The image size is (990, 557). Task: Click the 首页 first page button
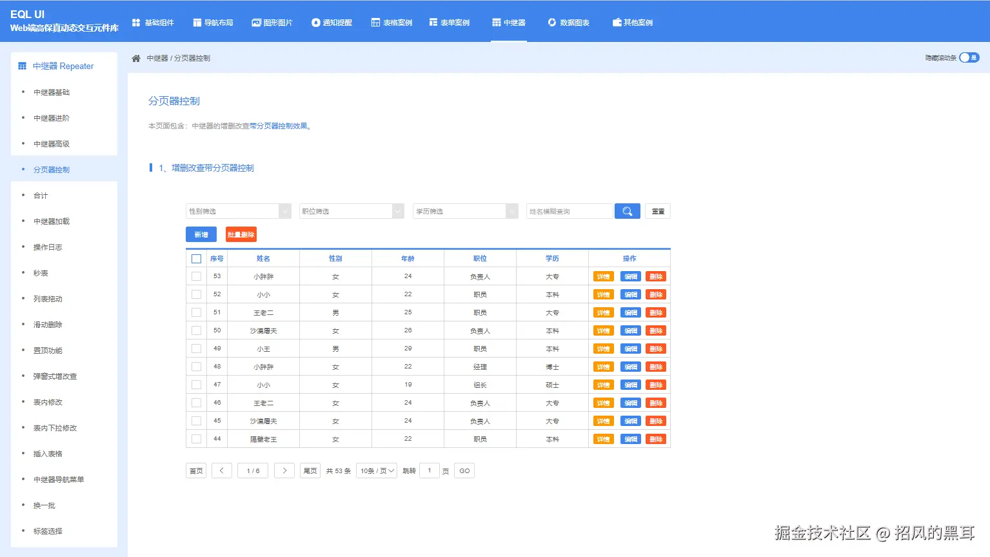pyautogui.click(x=196, y=471)
